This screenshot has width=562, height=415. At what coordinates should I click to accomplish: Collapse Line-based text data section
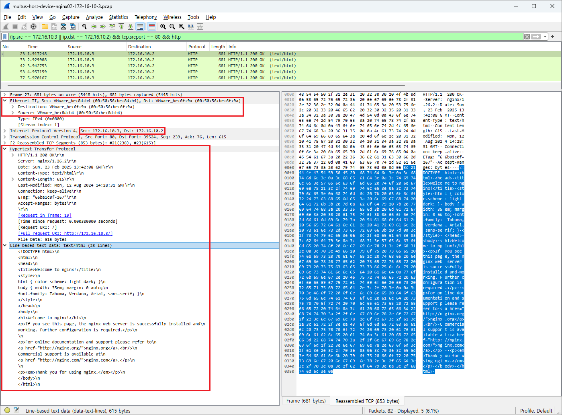tap(5, 246)
